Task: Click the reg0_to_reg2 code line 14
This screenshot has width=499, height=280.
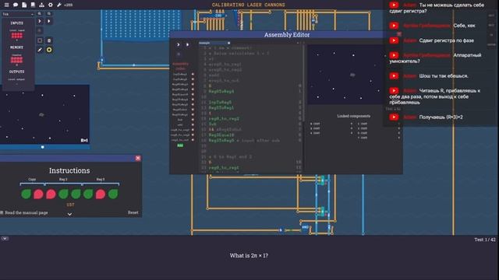Action: click(x=224, y=119)
